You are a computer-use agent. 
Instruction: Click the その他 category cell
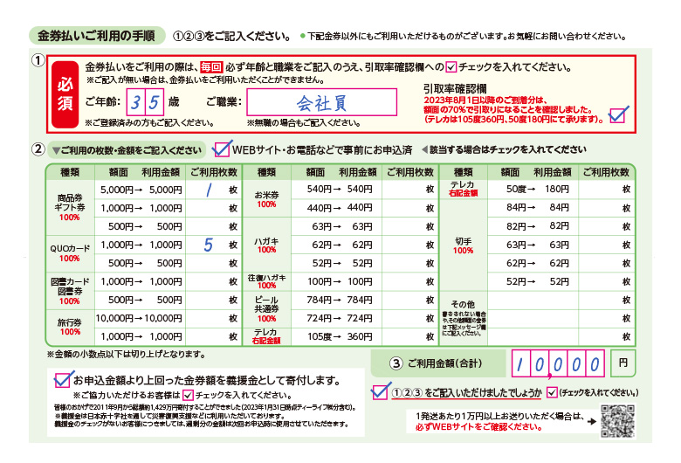click(x=464, y=318)
